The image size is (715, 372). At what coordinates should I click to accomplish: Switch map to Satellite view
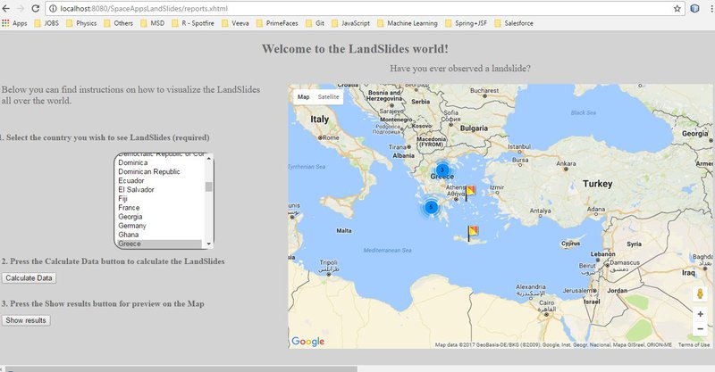tap(329, 96)
